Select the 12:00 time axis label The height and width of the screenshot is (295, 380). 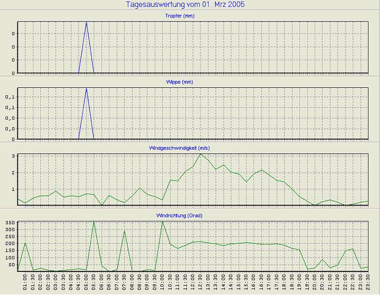coord(193,283)
